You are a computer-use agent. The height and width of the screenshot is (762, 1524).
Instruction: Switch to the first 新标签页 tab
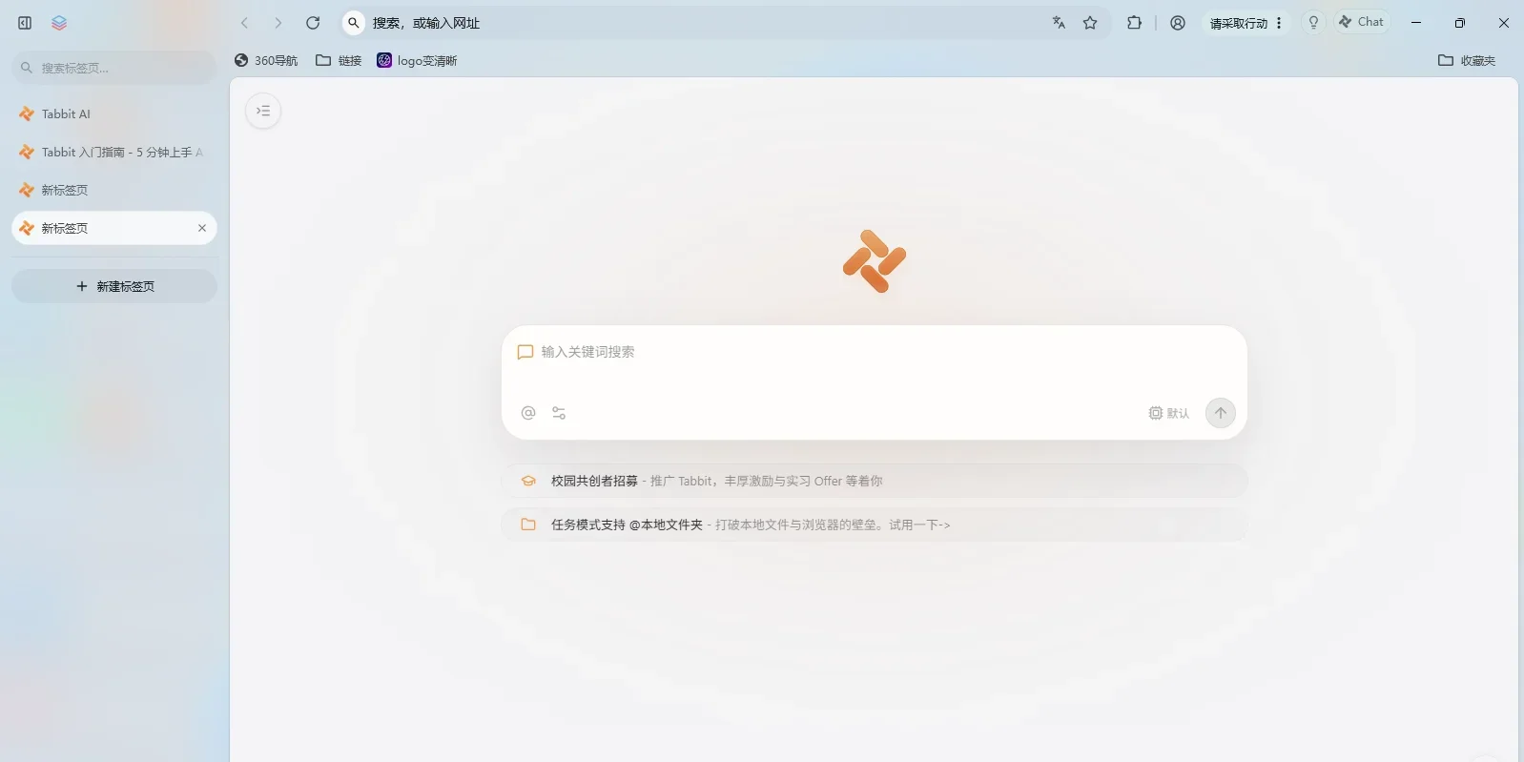coord(114,190)
